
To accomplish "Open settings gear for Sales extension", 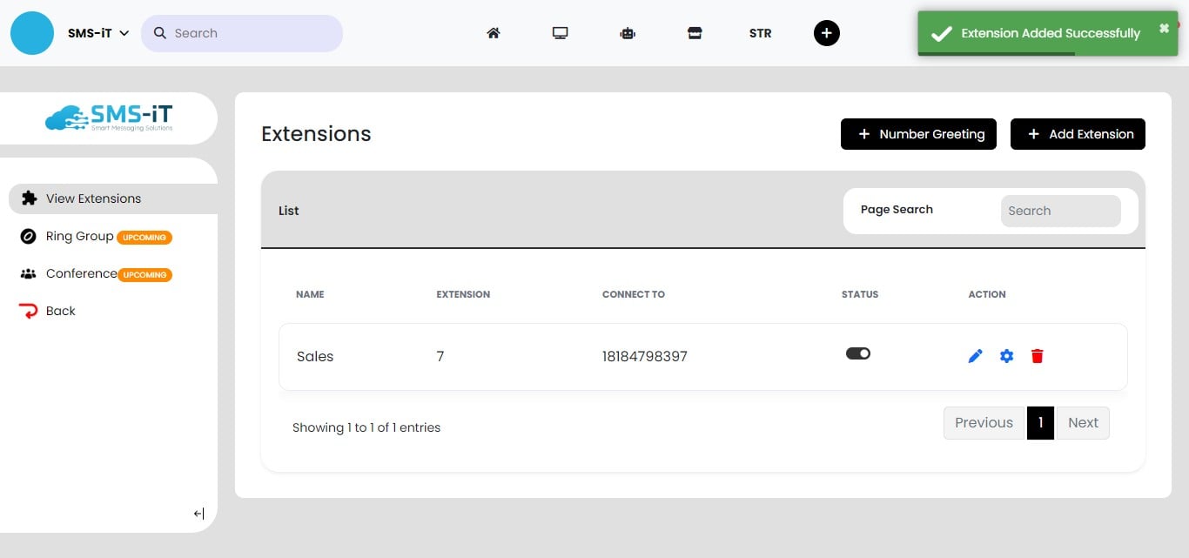I will (x=1007, y=356).
